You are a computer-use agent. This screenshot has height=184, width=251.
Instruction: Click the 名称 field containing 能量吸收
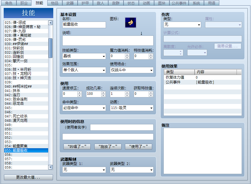pyautogui.click(x=84, y=25)
